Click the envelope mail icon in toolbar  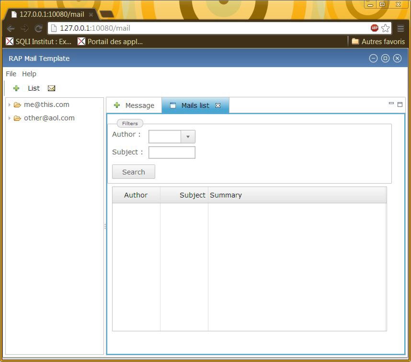pyautogui.click(x=52, y=88)
